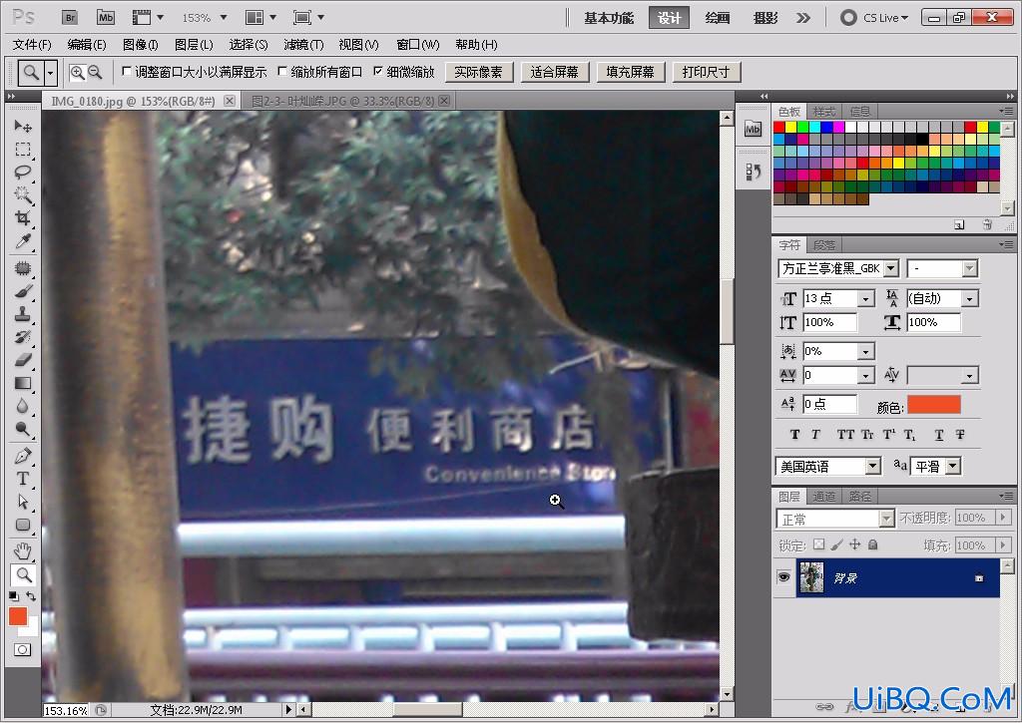The width and height of the screenshot is (1022, 723).
Task: Select the Crop tool
Action: point(23,217)
